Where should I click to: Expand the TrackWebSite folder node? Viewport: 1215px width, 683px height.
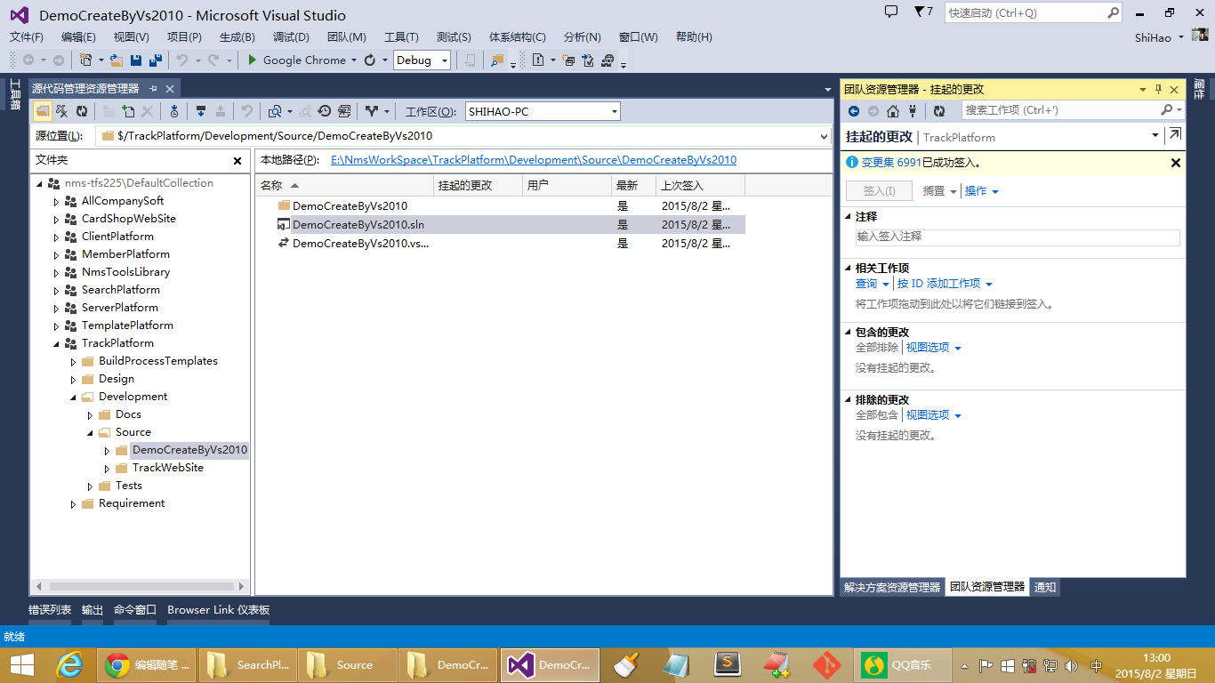coord(108,468)
